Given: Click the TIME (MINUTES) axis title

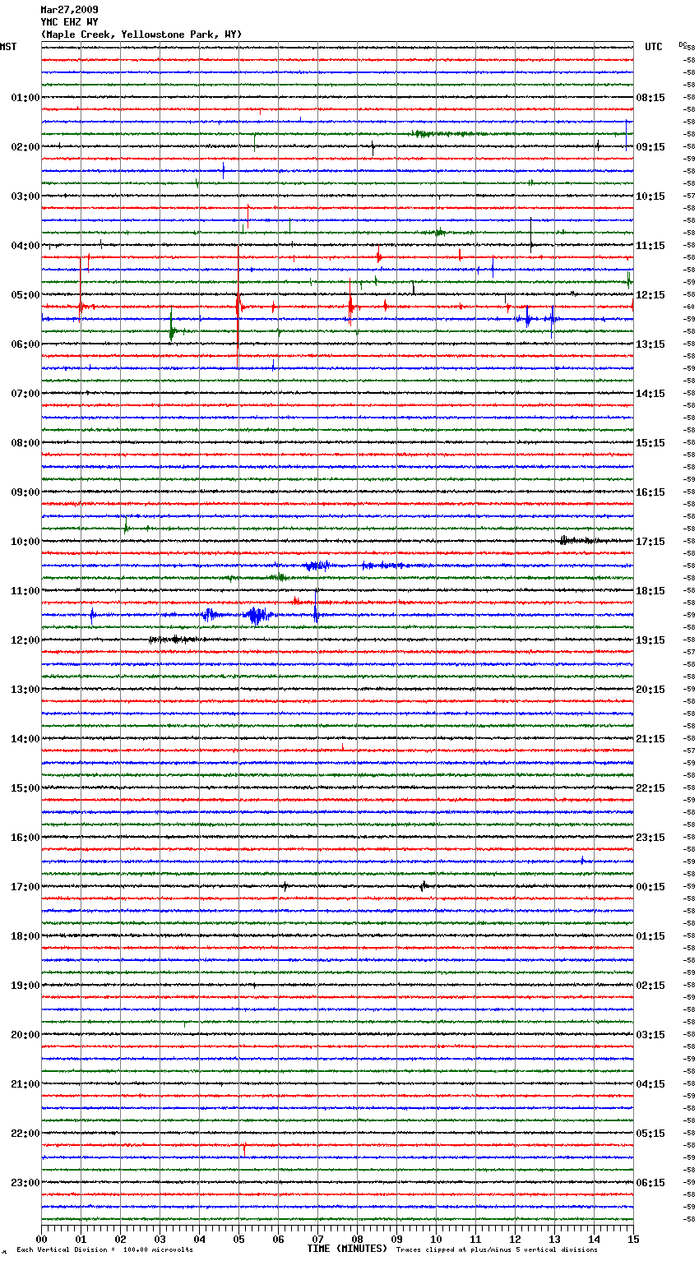Looking at the screenshot, I should (x=347, y=1249).
